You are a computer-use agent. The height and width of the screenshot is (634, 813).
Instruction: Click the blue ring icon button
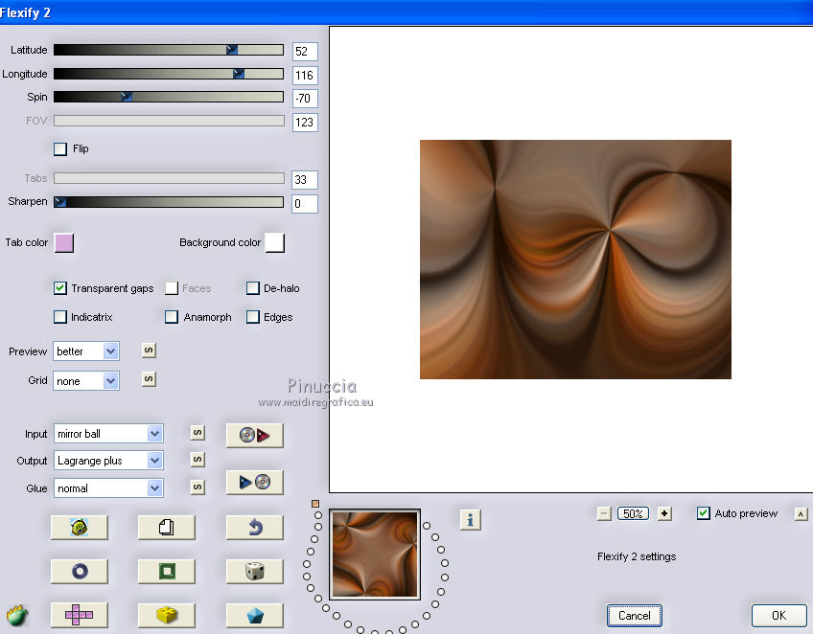[x=79, y=572]
